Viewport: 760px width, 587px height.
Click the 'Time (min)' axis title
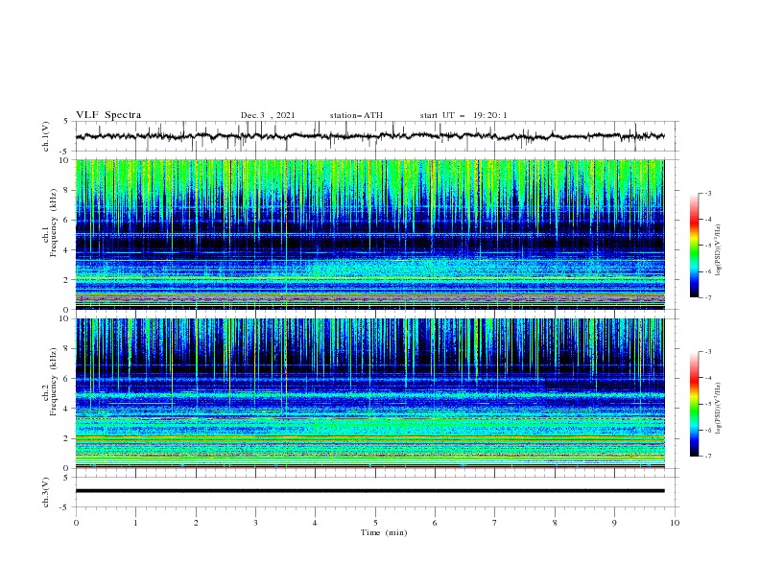pos(384,532)
